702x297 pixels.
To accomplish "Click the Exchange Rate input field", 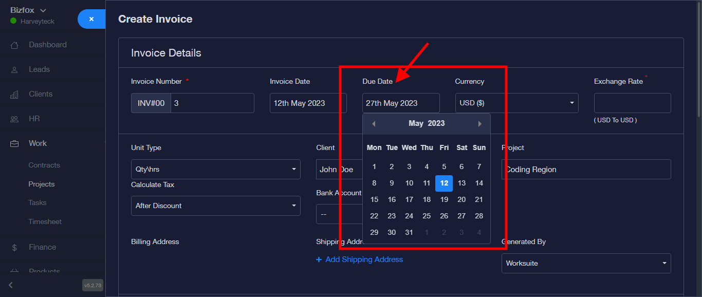I will (x=632, y=103).
